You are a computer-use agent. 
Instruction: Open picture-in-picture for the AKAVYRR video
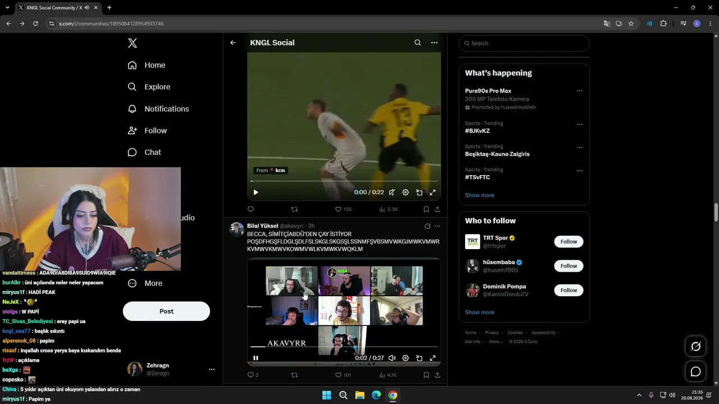pyautogui.click(x=419, y=358)
